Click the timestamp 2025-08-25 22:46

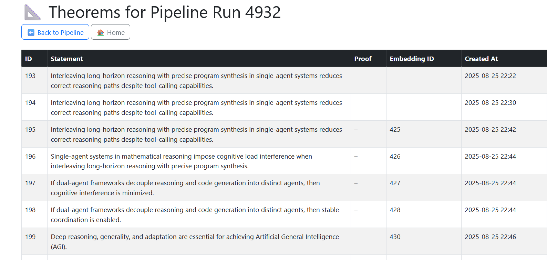[490, 237]
